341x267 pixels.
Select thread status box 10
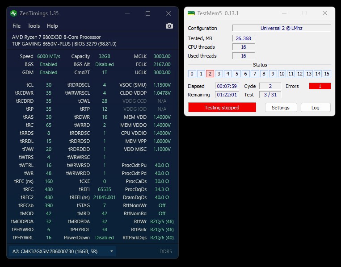point(282,74)
